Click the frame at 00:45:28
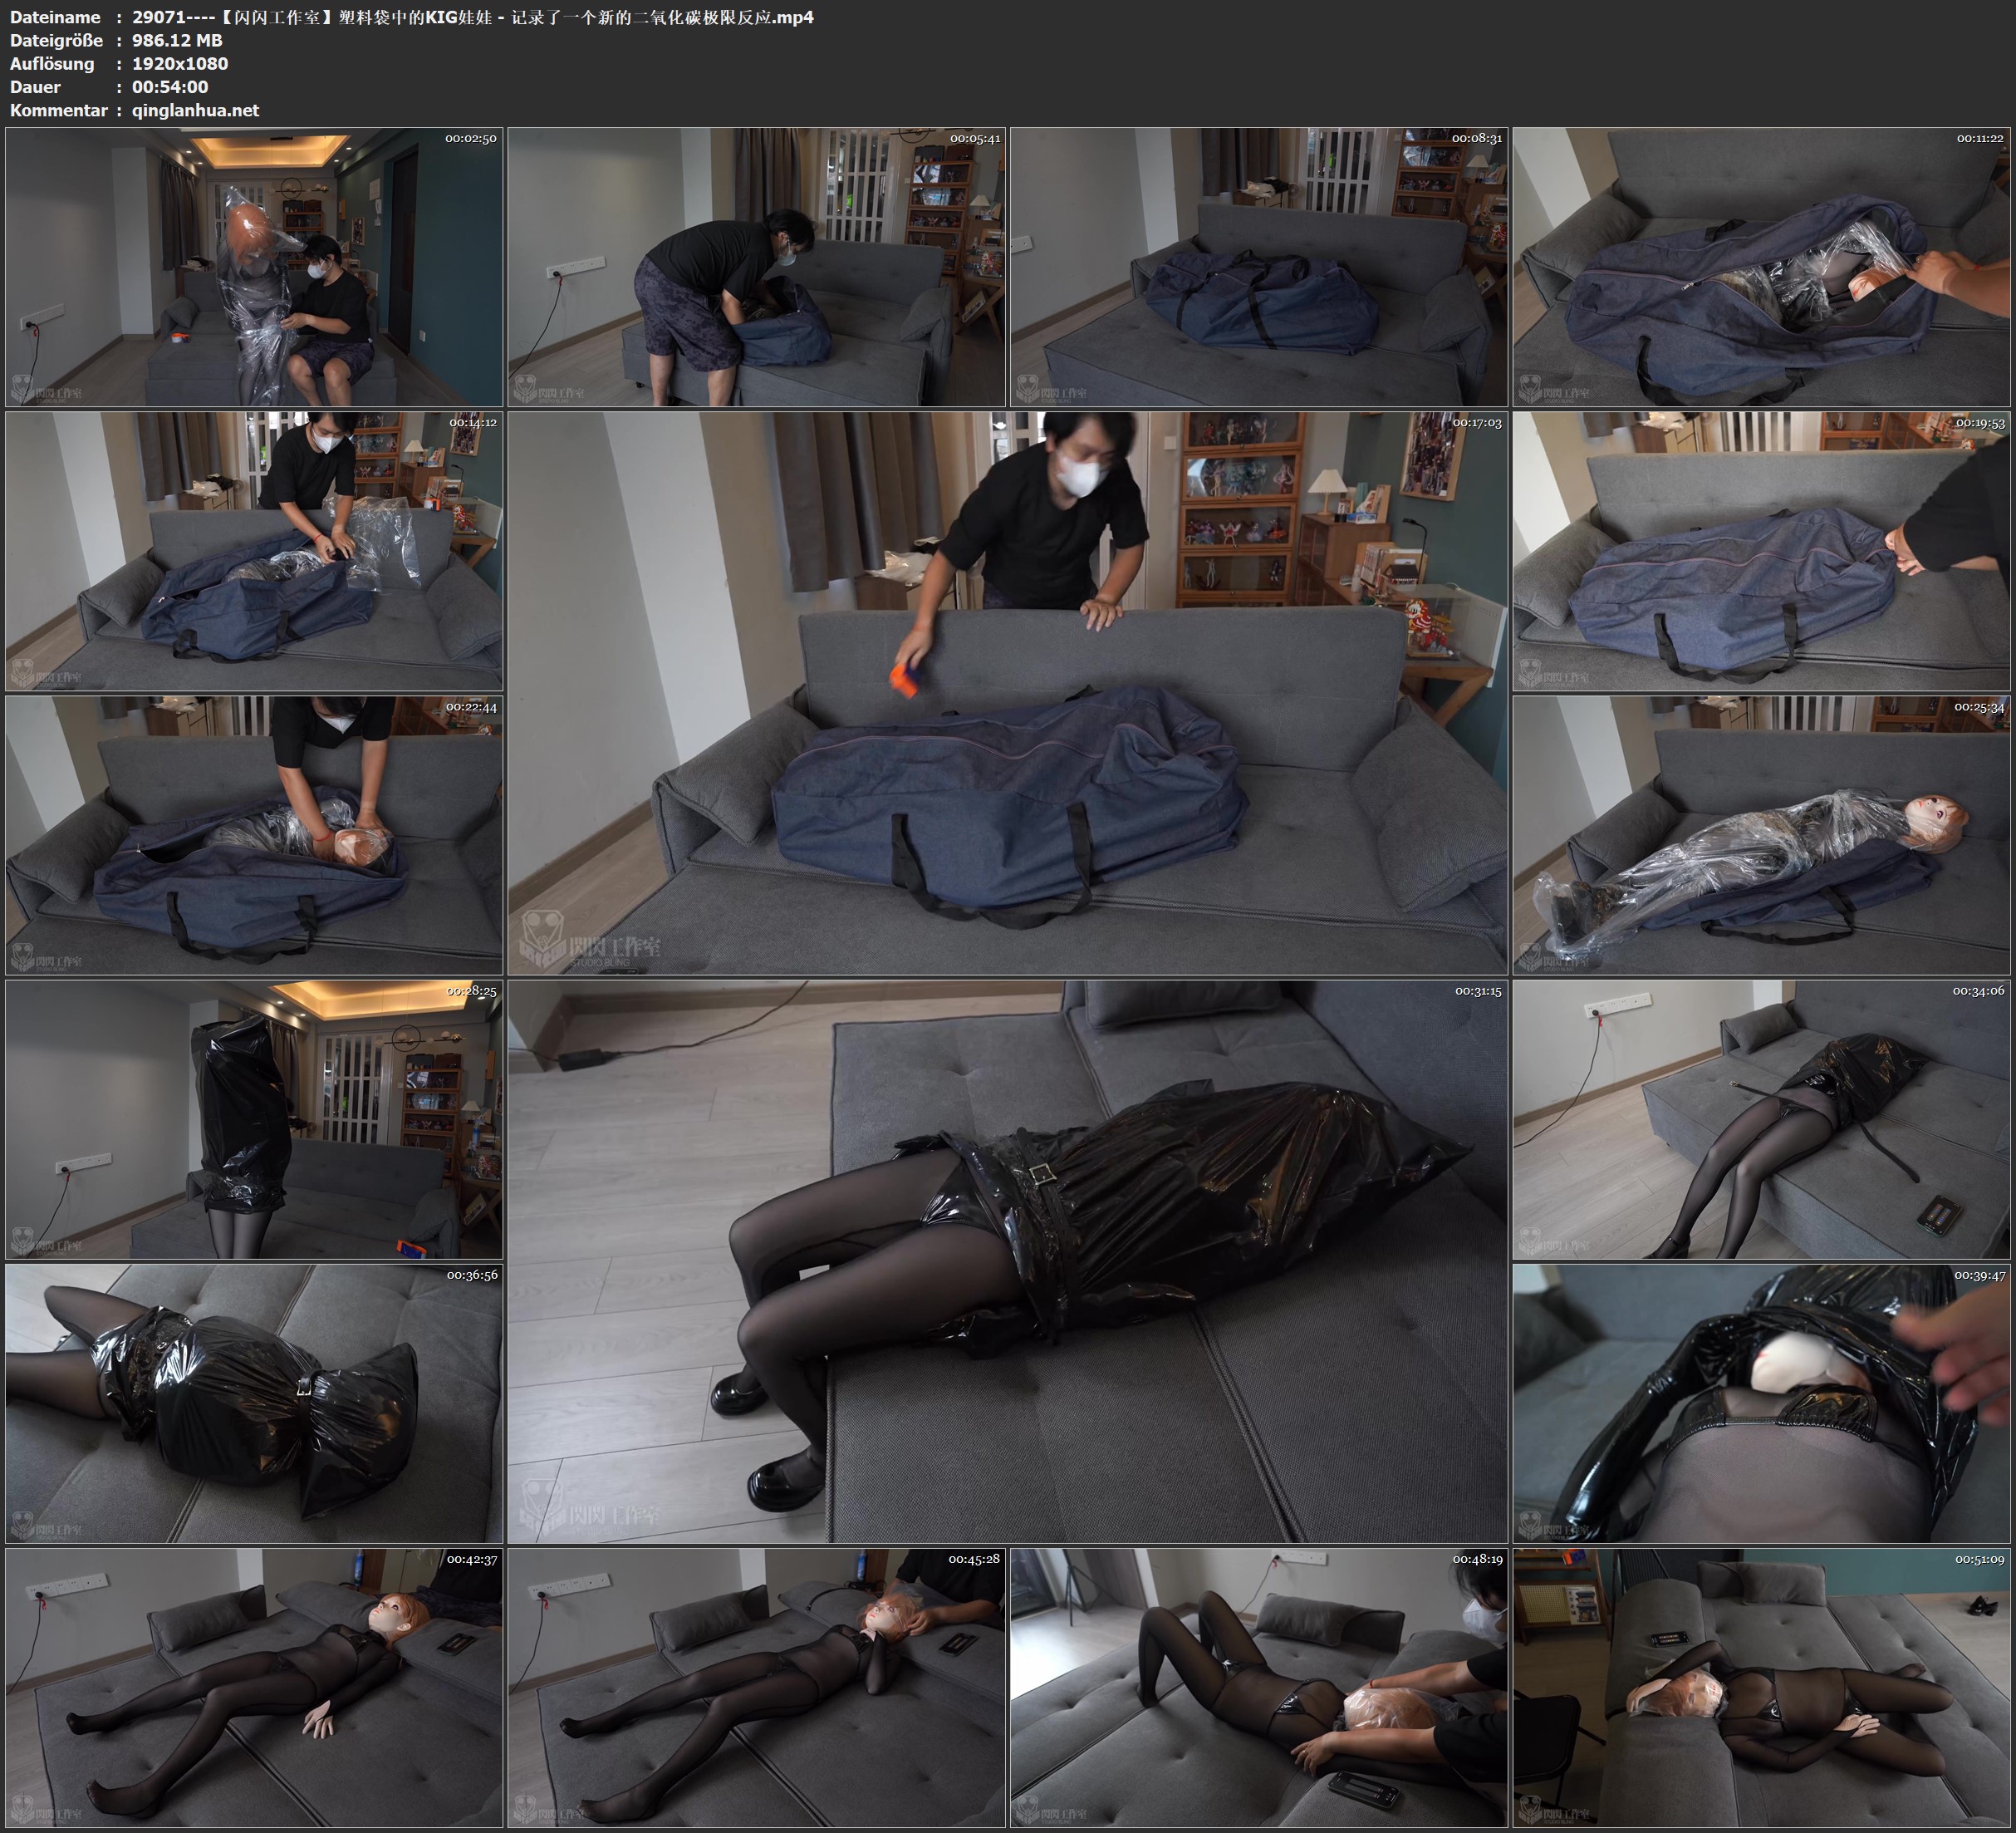 tap(756, 1687)
